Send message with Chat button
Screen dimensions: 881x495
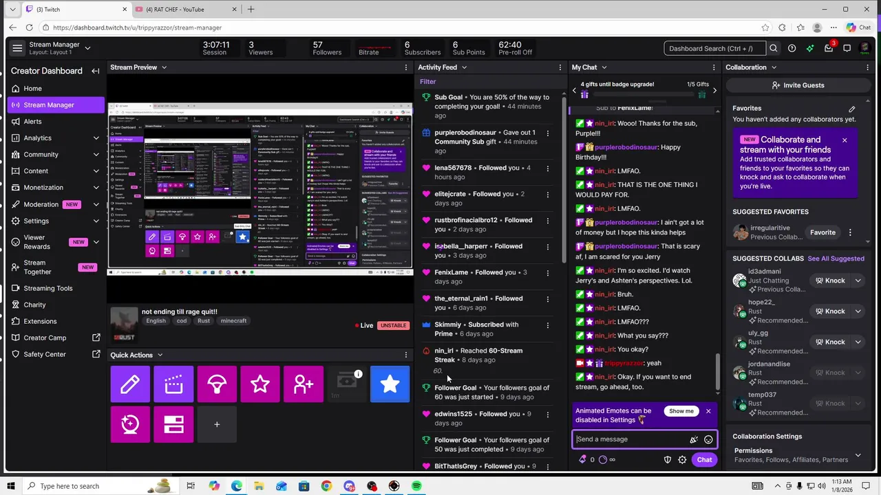[704, 460]
